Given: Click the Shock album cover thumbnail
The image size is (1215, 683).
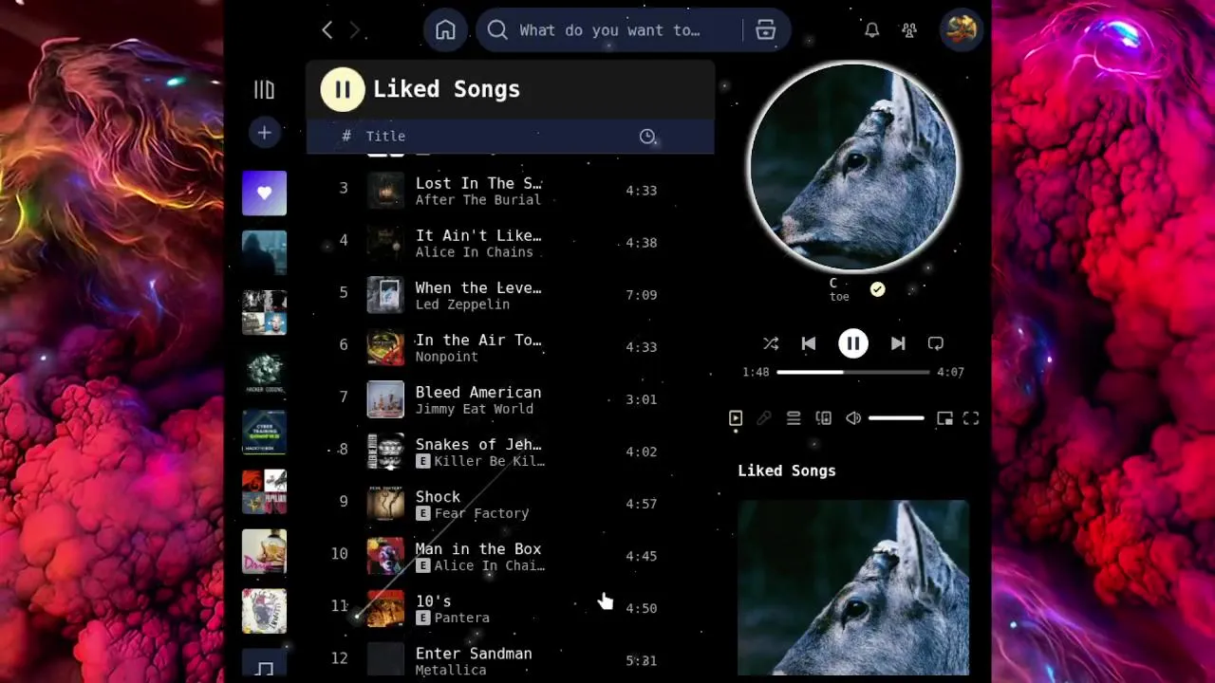Looking at the screenshot, I should point(385,504).
